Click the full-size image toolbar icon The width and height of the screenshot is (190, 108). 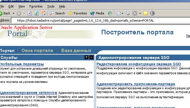pyautogui.click(x=135, y=13)
